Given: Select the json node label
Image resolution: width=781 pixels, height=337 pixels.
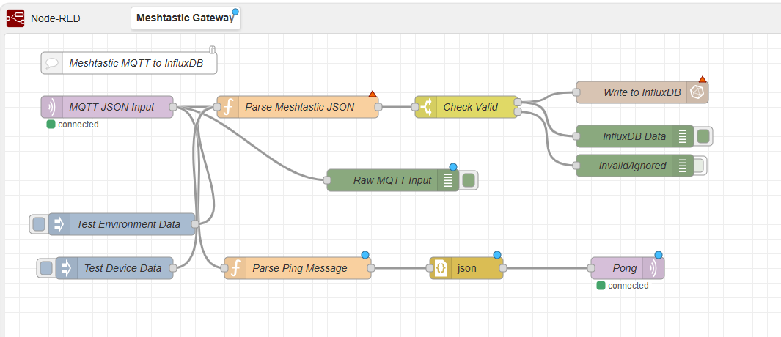Looking at the screenshot, I should (466, 268).
